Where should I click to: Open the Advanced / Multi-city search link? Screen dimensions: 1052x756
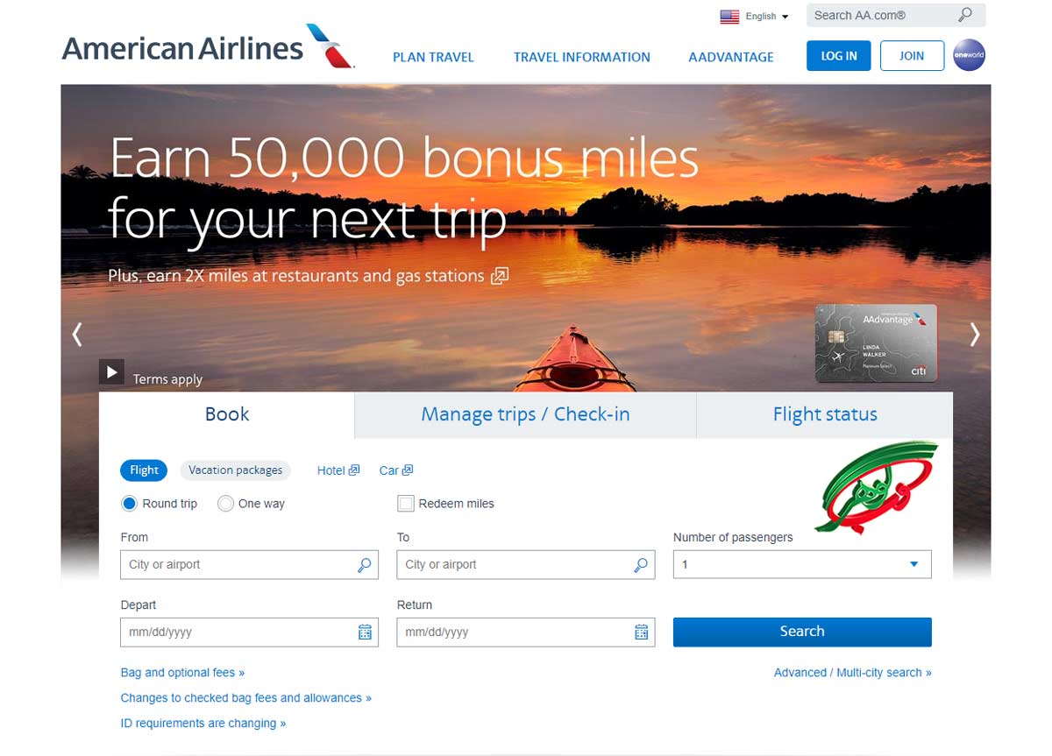click(x=852, y=673)
